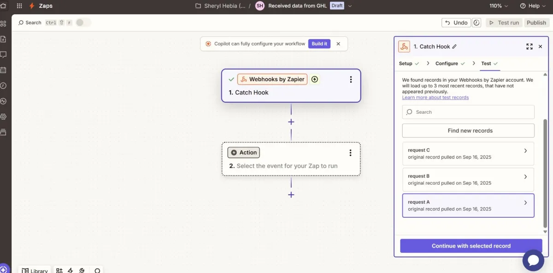Viewport: 553px width, 273px height.
Task: Open the calendar icon in left sidebar
Action: (3, 70)
